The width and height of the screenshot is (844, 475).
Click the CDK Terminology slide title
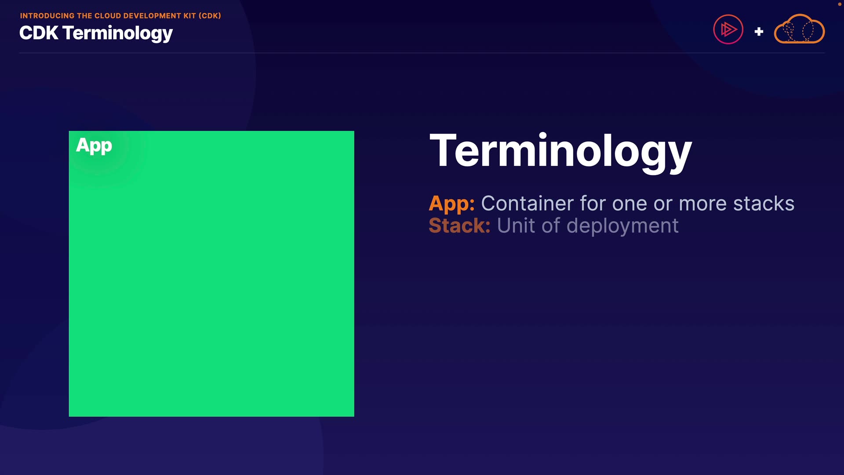[96, 33]
